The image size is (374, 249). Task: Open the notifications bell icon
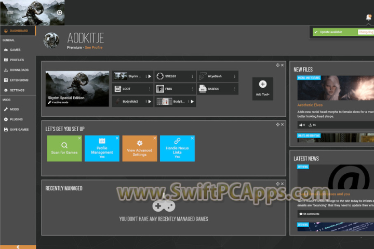368,17
